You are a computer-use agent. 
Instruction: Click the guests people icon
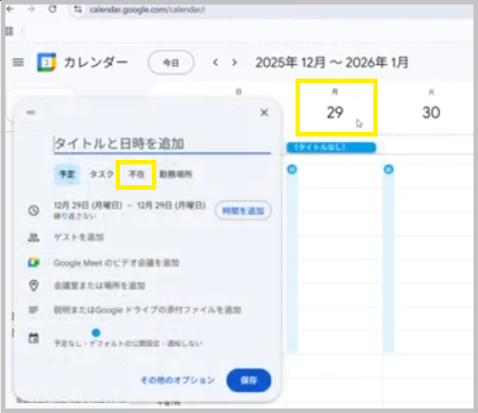pyautogui.click(x=33, y=237)
